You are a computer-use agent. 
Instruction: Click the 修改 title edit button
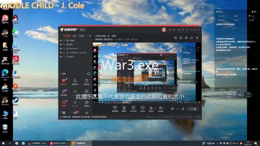114,36
